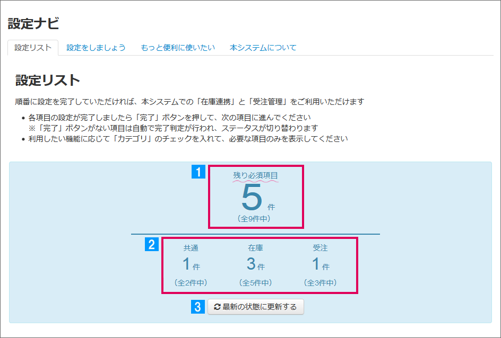Click the 1 件 count under 共通

click(191, 264)
